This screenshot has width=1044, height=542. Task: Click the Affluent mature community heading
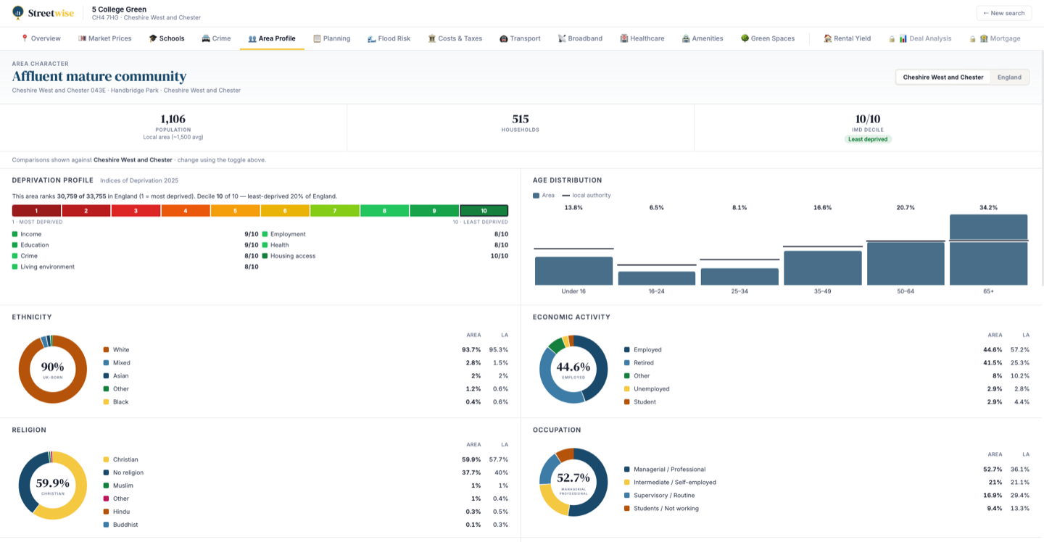[x=99, y=76]
